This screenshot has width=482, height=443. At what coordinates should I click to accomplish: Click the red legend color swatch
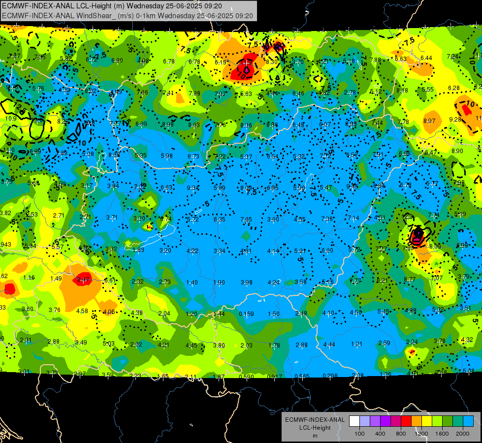(x=406, y=421)
